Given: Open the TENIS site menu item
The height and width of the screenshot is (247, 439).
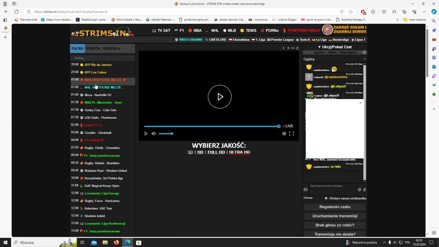Looking at the screenshot, I should (248, 31).
